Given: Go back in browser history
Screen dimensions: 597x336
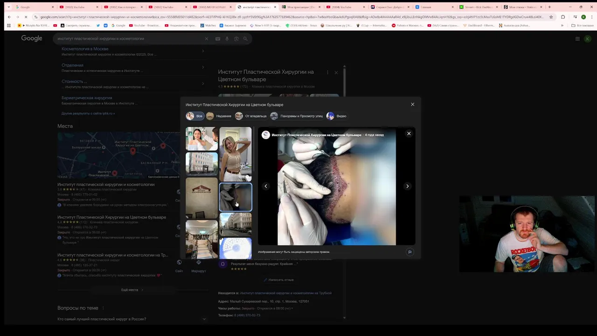Looking at the screenshot, I should (x=9, y=17).
